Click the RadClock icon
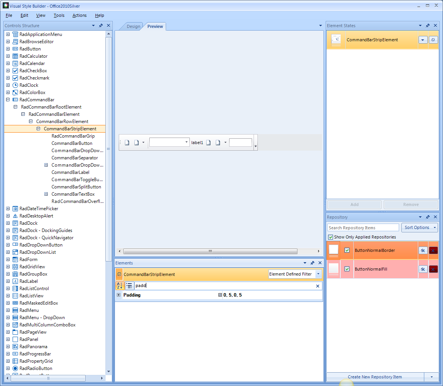443x386 pixels. point(15,85)
